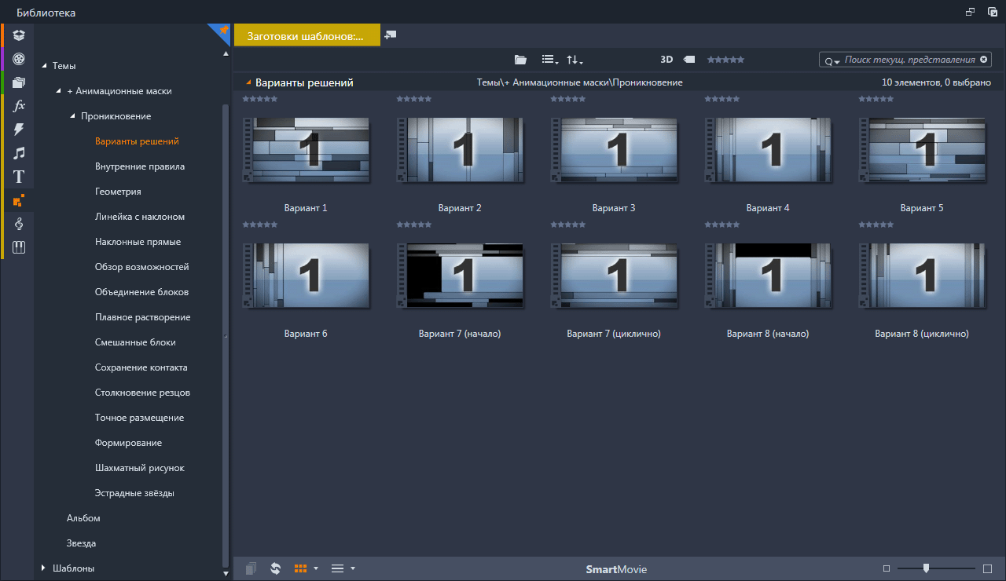Add a new library tab

tap(391, 35)
